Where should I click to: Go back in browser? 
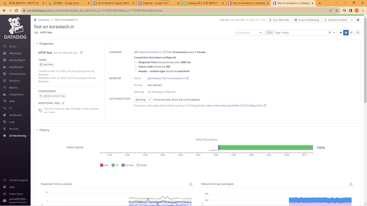tap(4, 11)
